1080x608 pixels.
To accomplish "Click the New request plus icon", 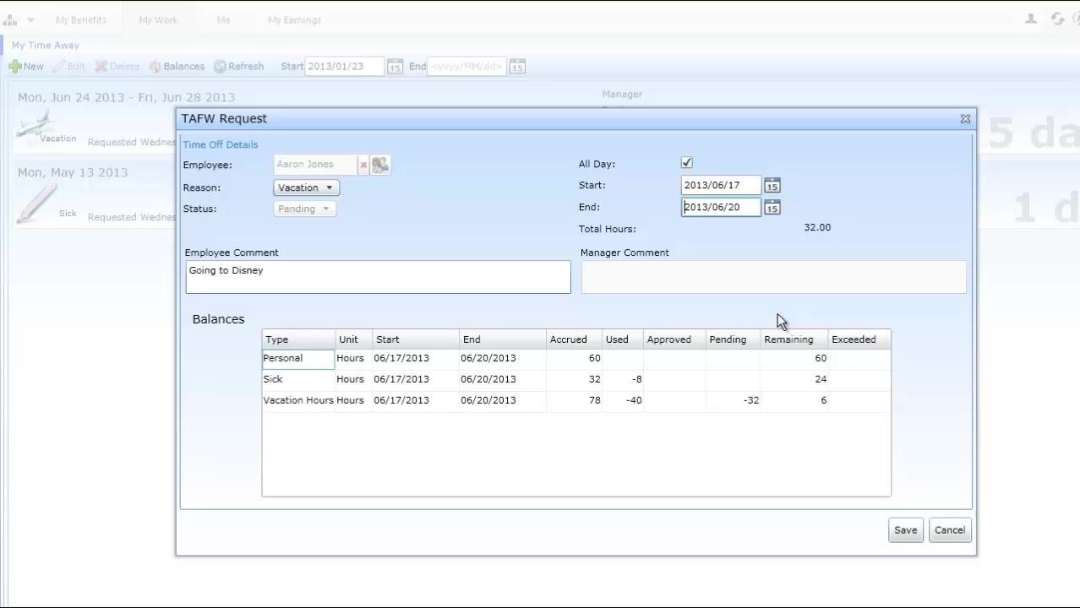I will tap(15, 66).
